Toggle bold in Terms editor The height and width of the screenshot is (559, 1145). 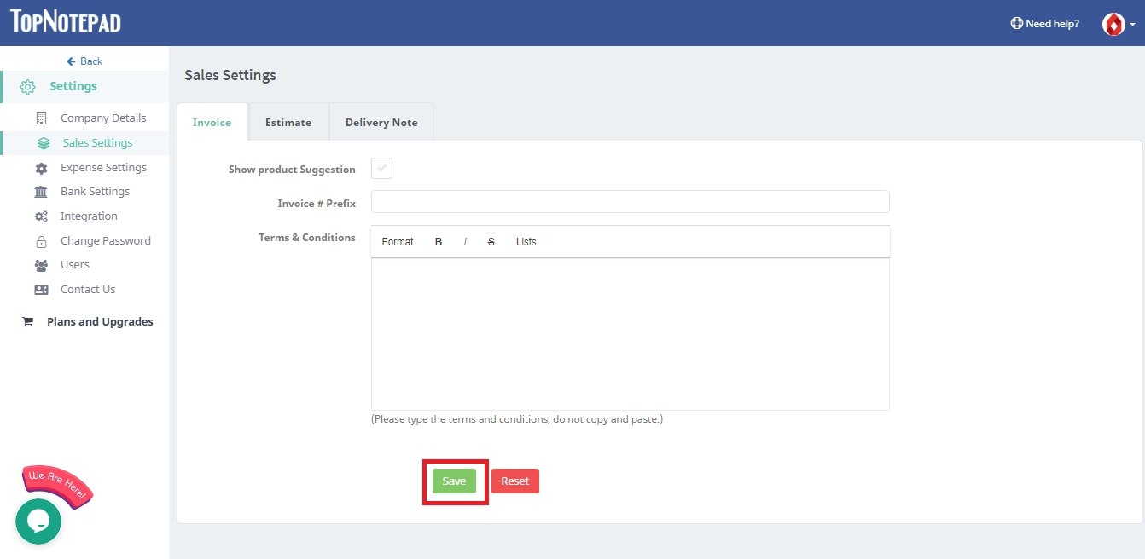[x=439, y=242]
